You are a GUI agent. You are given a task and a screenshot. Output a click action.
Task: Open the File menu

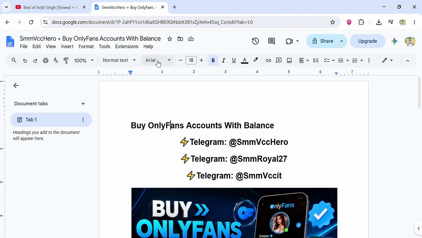point(23,47)
